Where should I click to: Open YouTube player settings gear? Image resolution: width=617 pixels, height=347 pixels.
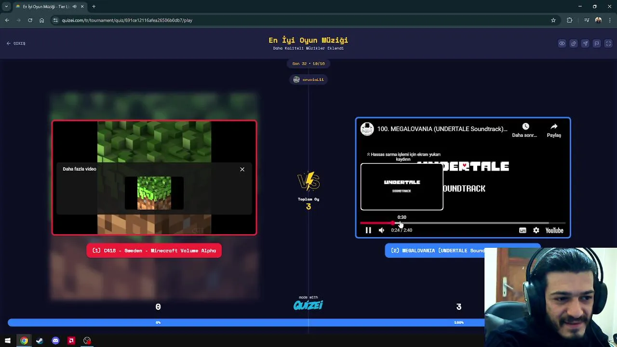[536, 230]
